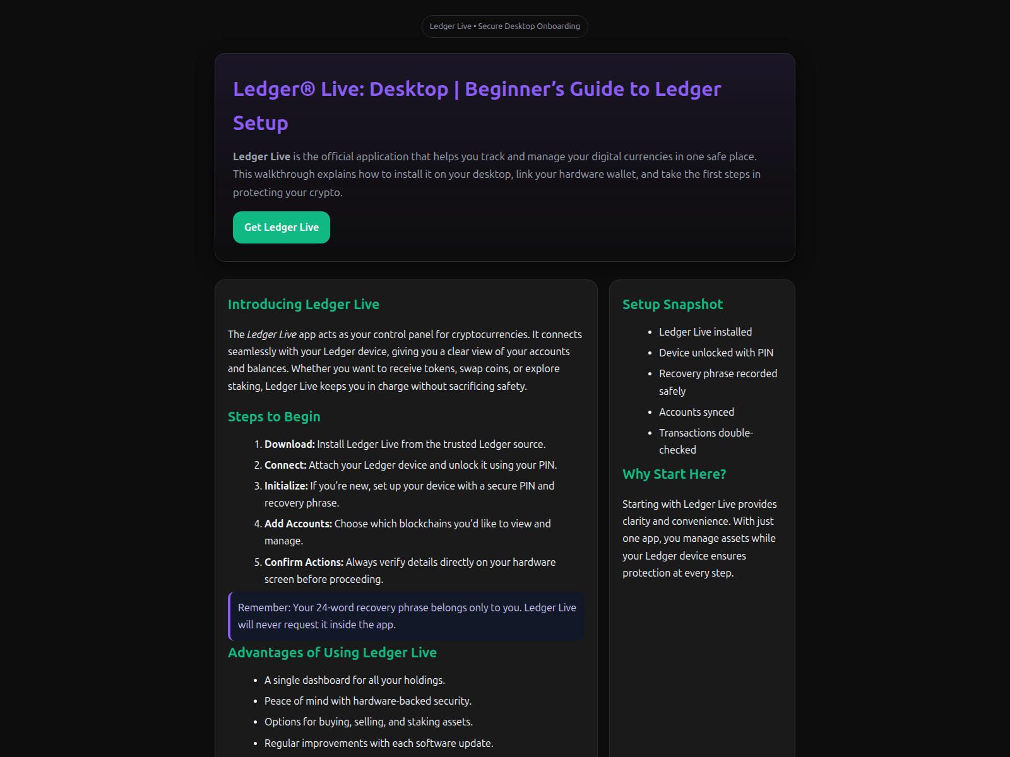Click the Transactions double-checked item
This screenshot has height=757, width=1010.
tap(705, 441)
